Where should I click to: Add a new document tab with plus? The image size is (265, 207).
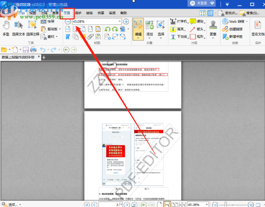(x=44, y=58)
